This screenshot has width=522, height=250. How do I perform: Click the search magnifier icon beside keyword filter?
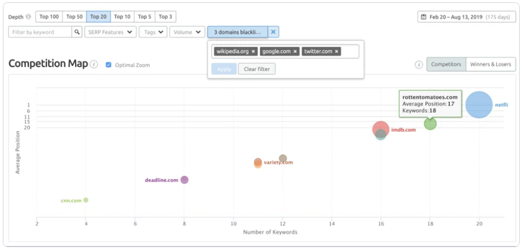click(x=77, y=32)
